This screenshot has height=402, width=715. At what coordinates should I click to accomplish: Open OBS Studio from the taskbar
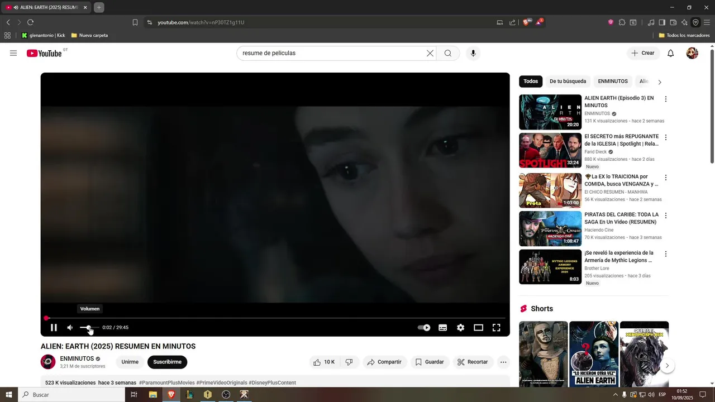coord(226,395)
